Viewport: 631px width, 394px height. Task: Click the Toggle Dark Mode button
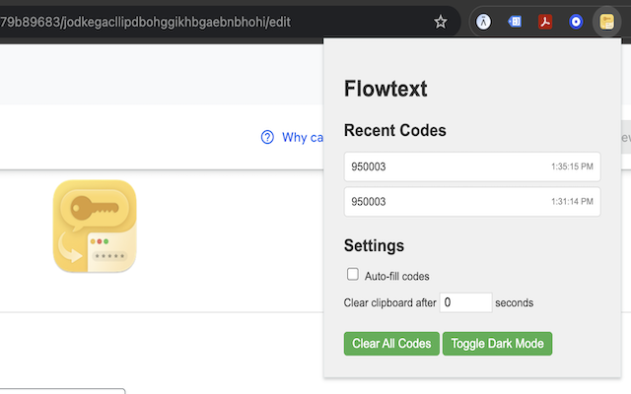click(x=497, y=344)
